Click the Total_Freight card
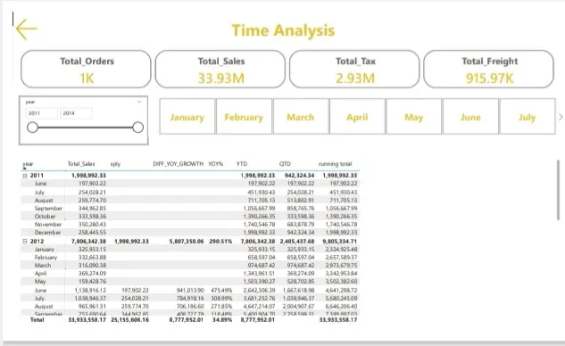The height and width of the screenshot is (346, 565). tap(489, 69)
